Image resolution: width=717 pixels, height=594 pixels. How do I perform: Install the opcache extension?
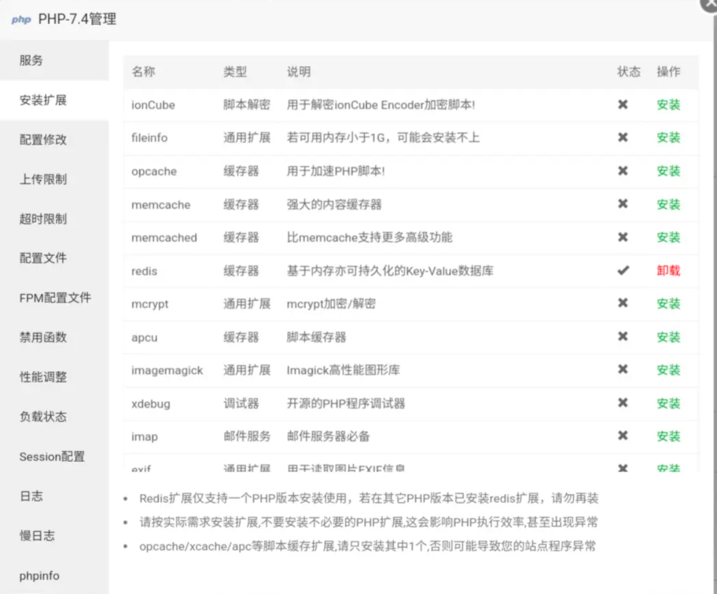tap(669, 171)
